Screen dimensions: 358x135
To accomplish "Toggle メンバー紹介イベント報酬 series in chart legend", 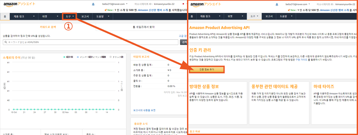I will point(91,57).
